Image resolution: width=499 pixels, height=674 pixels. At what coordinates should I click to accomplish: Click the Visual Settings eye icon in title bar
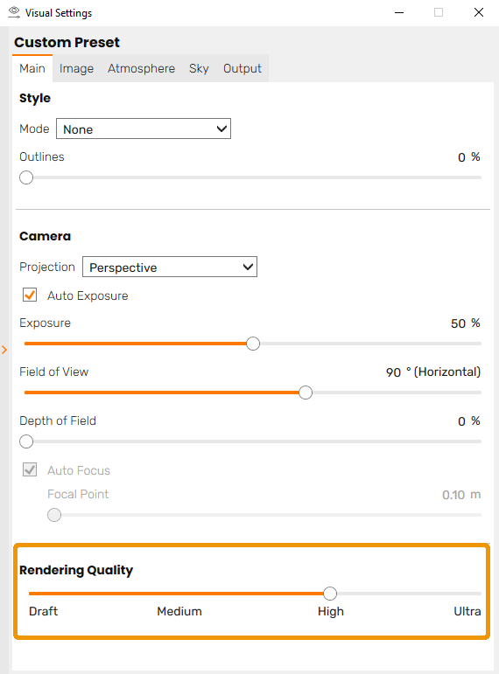coord(14,12)
